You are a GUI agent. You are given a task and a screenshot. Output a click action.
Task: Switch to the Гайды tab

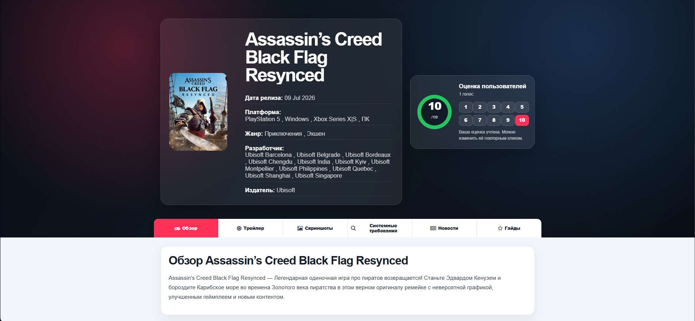coord(509,228)
